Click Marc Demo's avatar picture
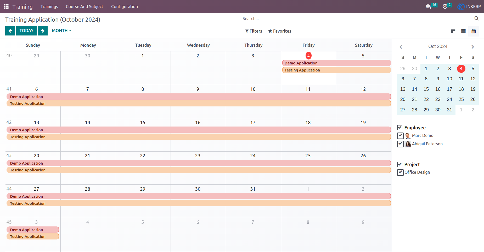484x252 pixels. coord(408,136)
